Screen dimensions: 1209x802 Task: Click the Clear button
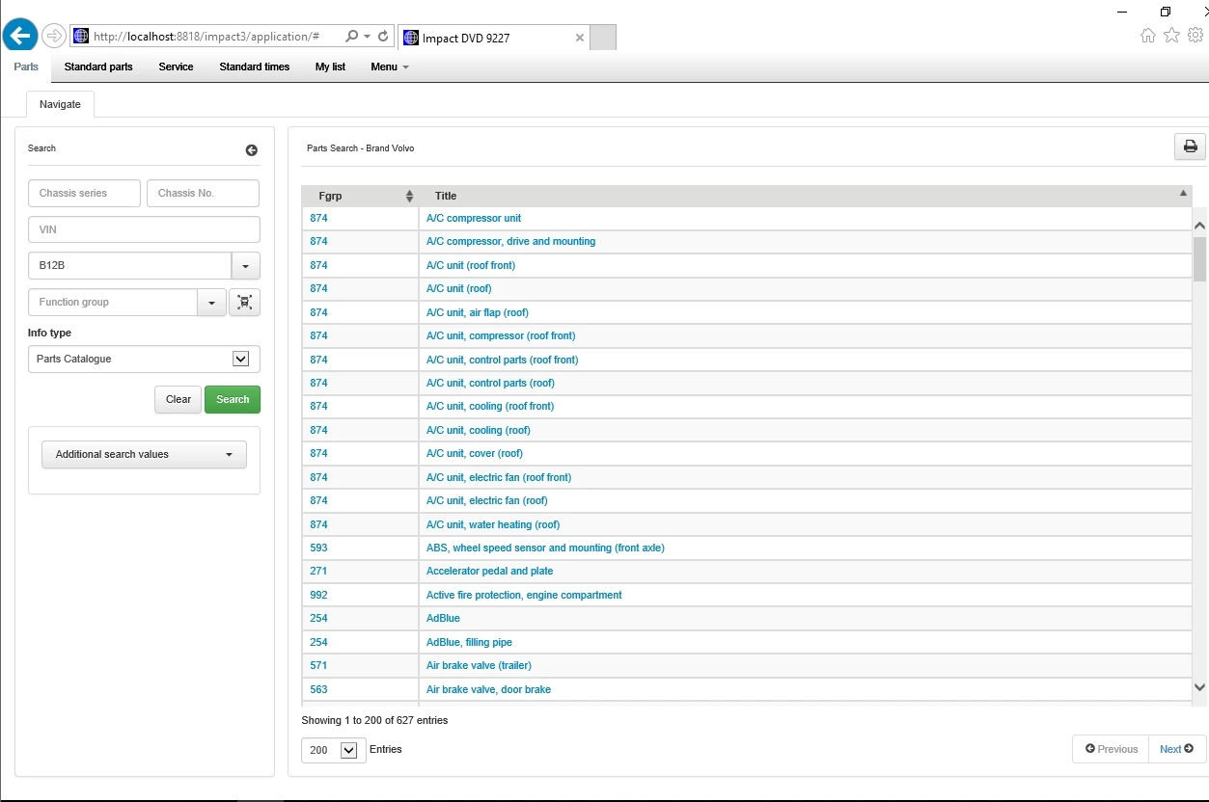click(179, 400)
